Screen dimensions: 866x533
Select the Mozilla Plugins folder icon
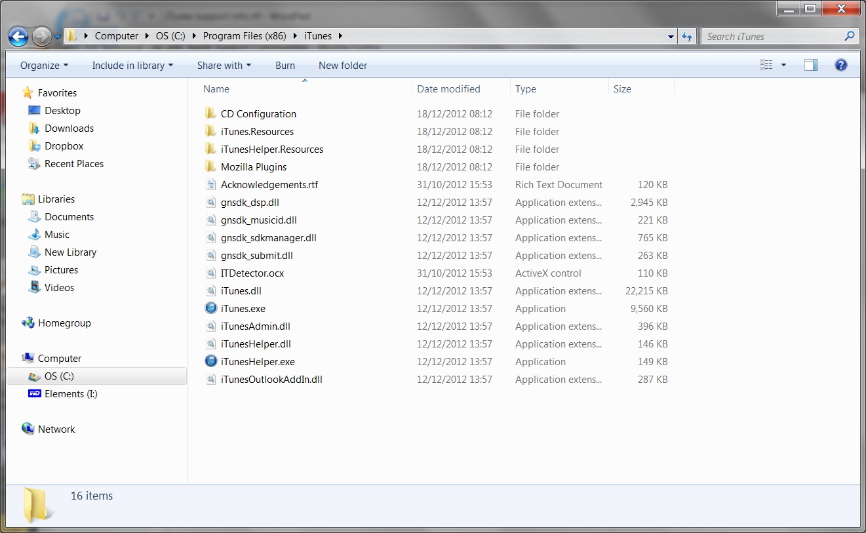[x=210, y=167]
